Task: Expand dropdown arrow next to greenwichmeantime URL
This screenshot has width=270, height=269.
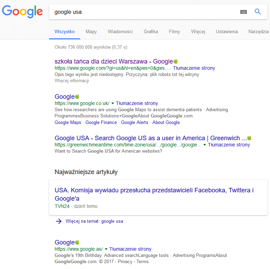Action: pos(205,145)
